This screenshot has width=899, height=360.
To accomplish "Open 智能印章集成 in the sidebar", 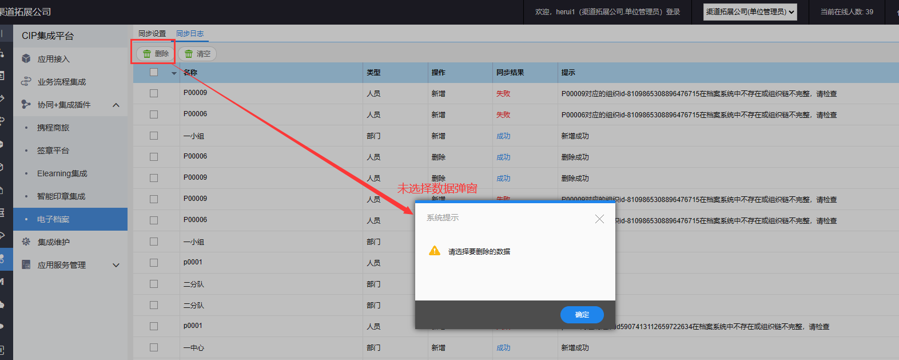I will point(61,196).
